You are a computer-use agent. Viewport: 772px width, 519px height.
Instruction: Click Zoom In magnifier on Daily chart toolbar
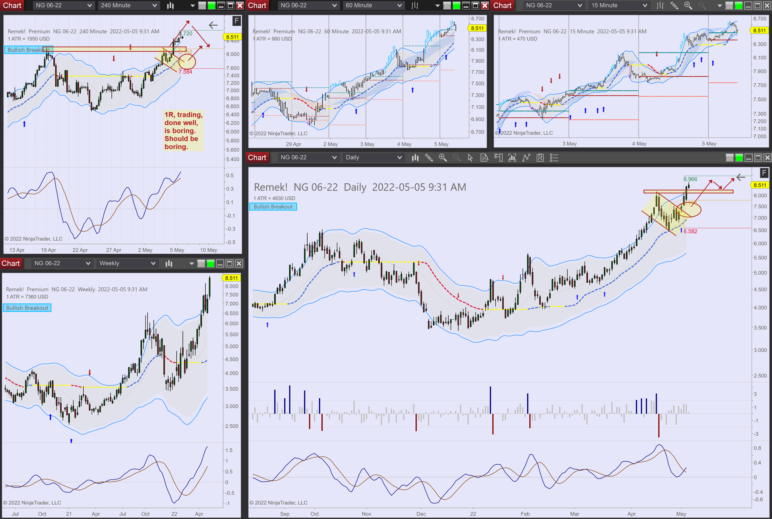point(443,158)
